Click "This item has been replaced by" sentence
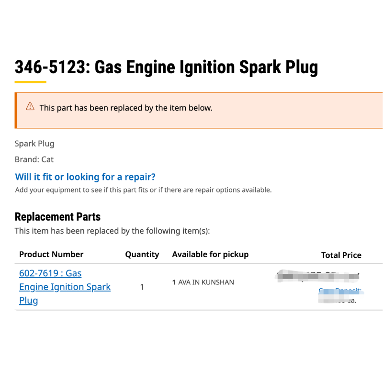Viewport: 383px width, 383px height. click(x=112, y=231)
